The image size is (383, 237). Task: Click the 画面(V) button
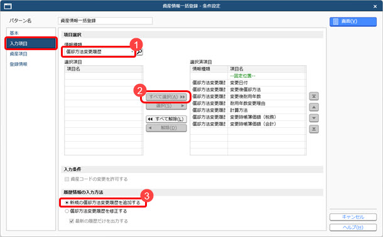[x=353, y=21]
